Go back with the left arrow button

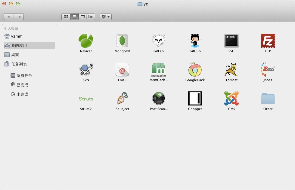[9, 17]
